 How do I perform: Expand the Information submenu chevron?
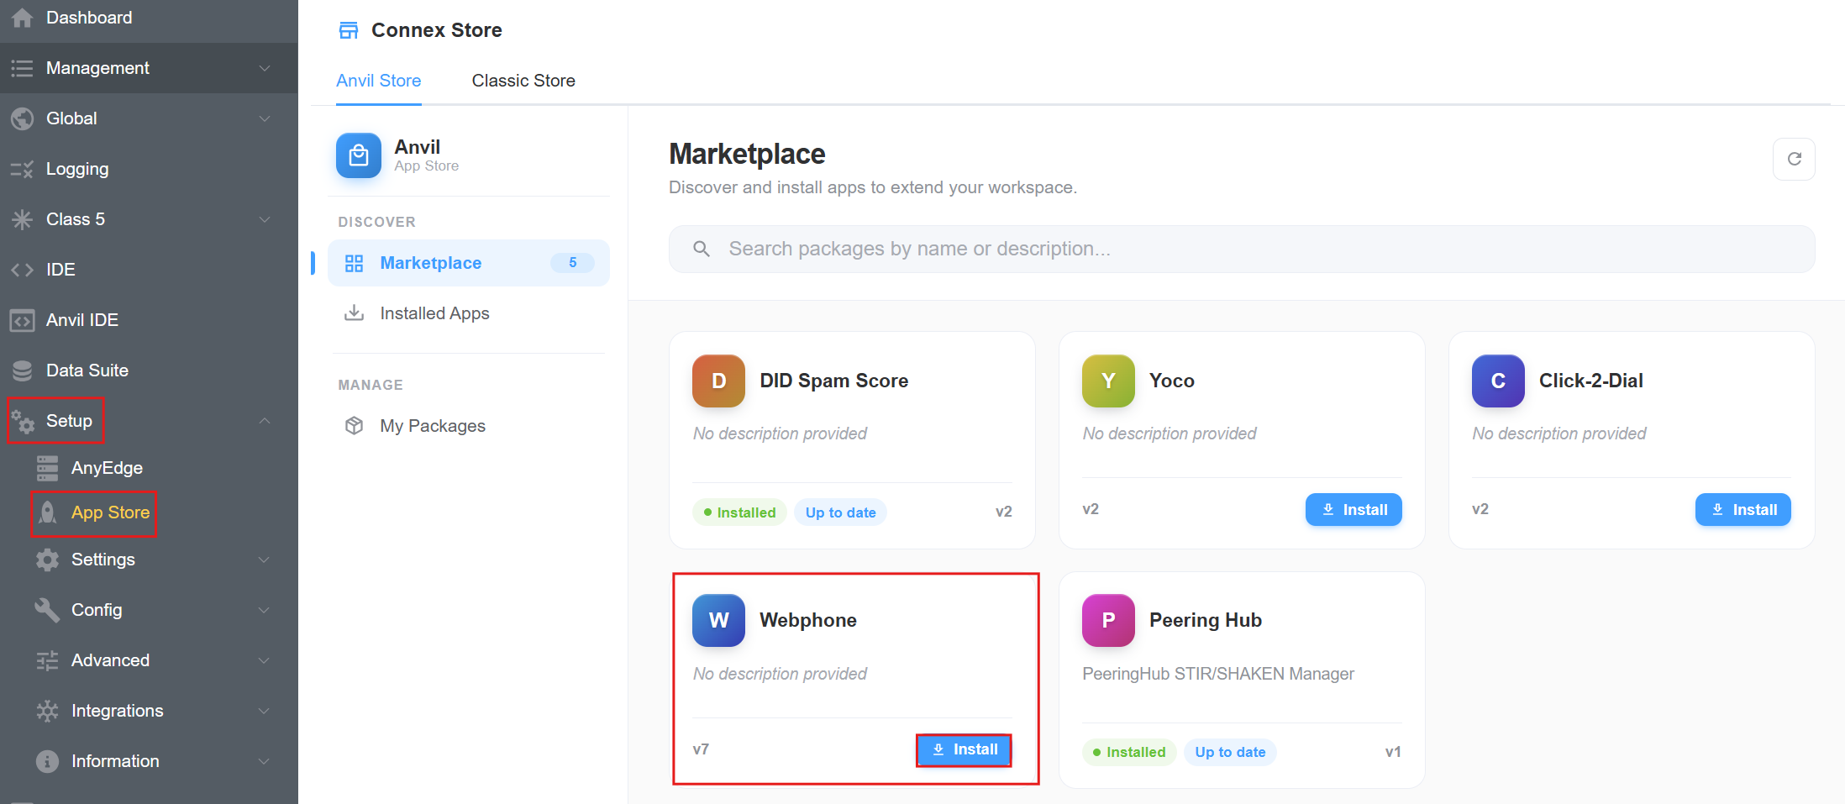(x=265, y=761)
